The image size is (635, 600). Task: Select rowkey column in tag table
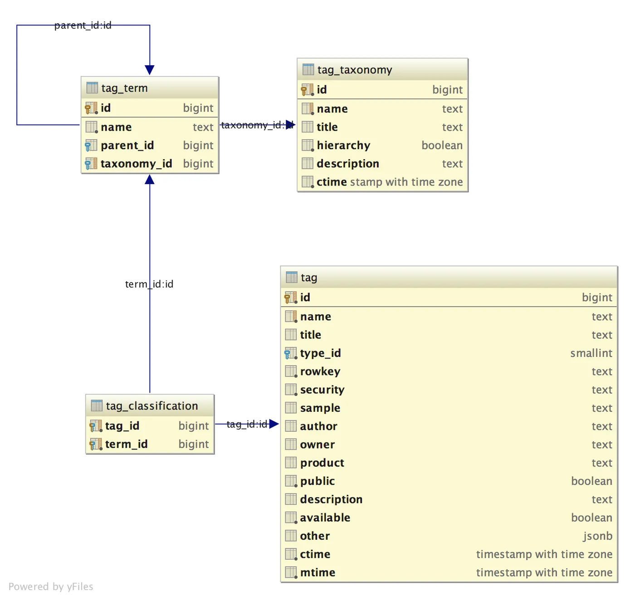[449, 371]
